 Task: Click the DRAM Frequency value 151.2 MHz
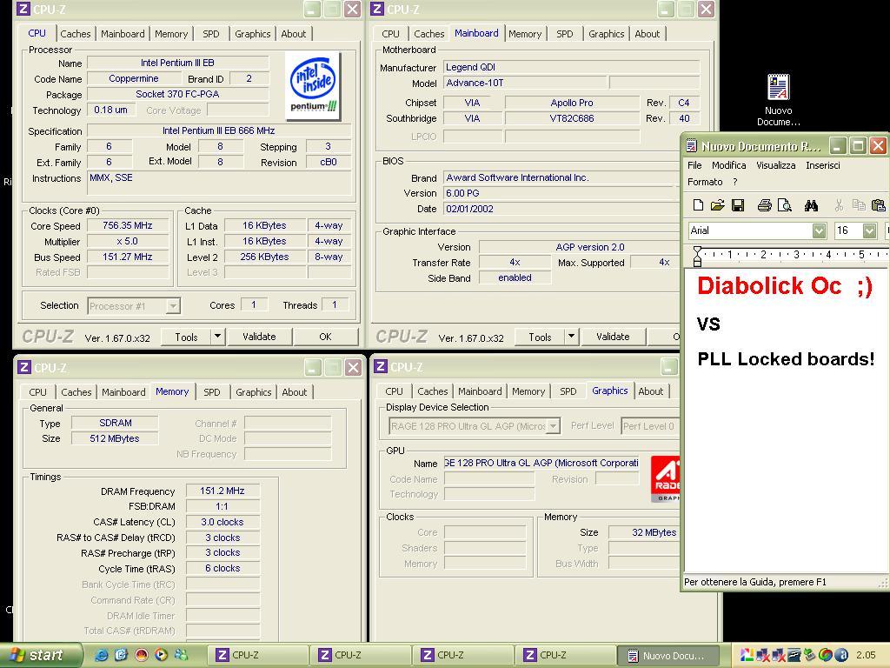pyautogui.click(x=222, y=491)
